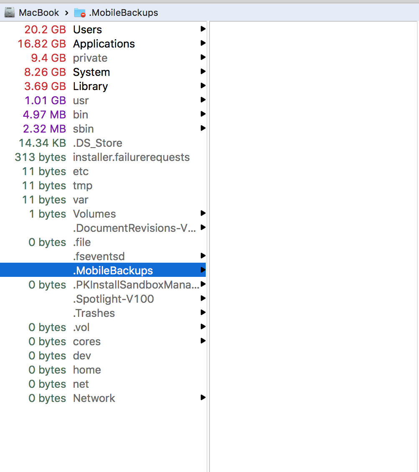
Task: Click the highlighted .MobileBackups row name
Action: coord(113,271)
